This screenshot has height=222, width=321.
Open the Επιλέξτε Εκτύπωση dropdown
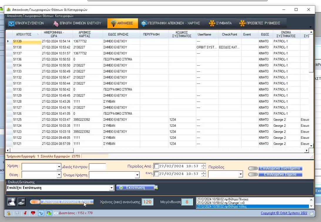111,188
